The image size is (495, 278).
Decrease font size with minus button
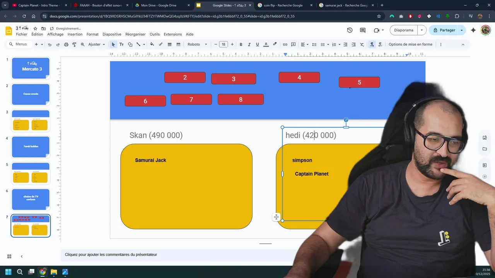click(x=215, y=44)
